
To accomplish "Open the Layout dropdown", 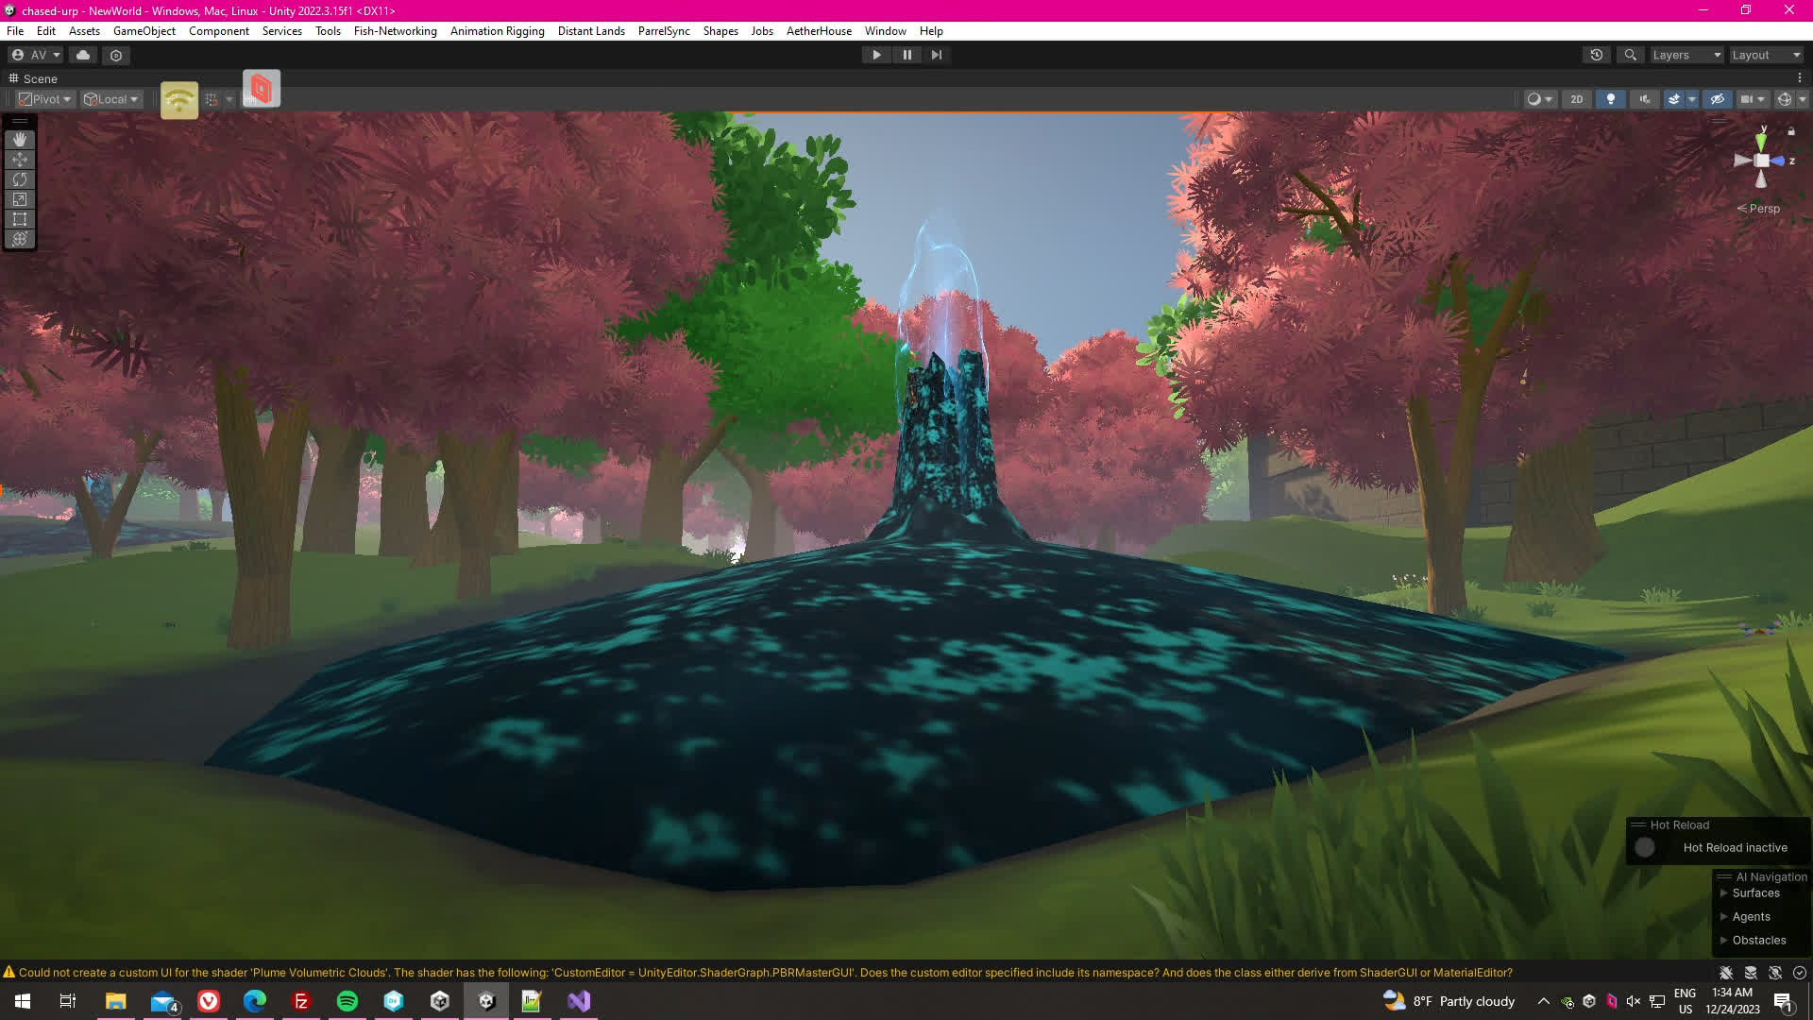I will 1766,55.
